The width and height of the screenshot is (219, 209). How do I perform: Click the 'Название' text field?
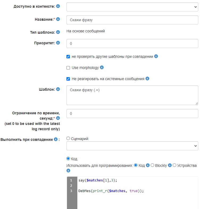[132, 20]
